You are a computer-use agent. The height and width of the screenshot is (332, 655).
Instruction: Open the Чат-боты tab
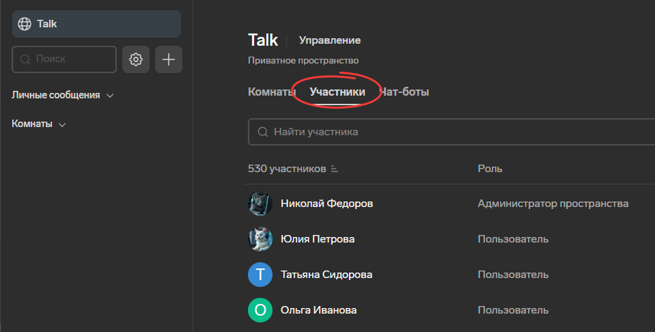[x=406, y=92]
